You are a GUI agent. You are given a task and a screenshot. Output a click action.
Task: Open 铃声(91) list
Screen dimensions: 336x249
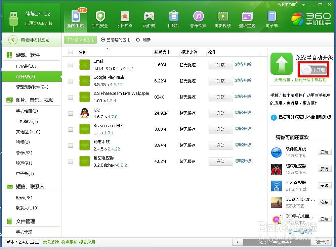[24, 163]
